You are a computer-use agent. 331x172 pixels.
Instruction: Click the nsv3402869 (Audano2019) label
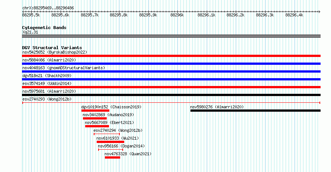(108, 115)
